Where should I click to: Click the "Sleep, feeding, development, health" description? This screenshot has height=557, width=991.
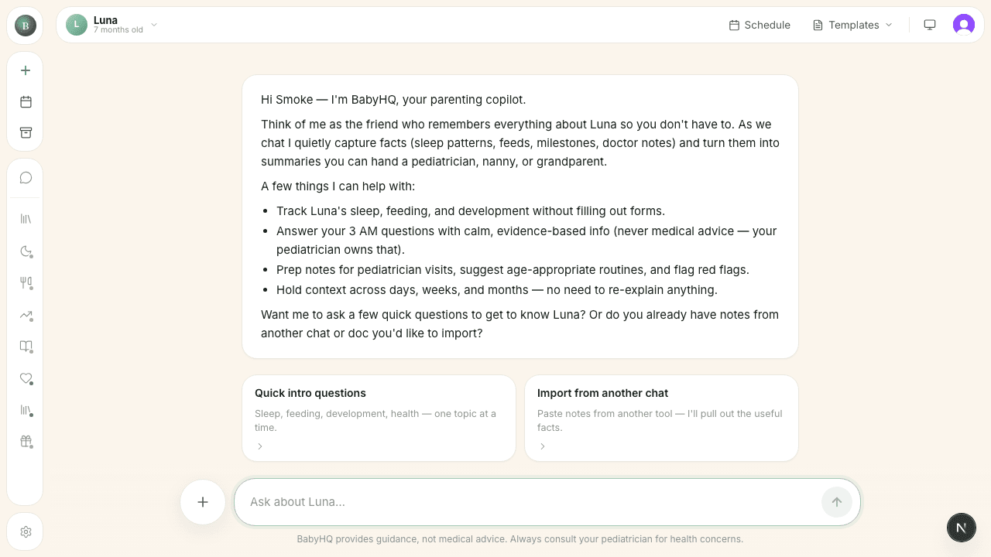pos(375,420)
